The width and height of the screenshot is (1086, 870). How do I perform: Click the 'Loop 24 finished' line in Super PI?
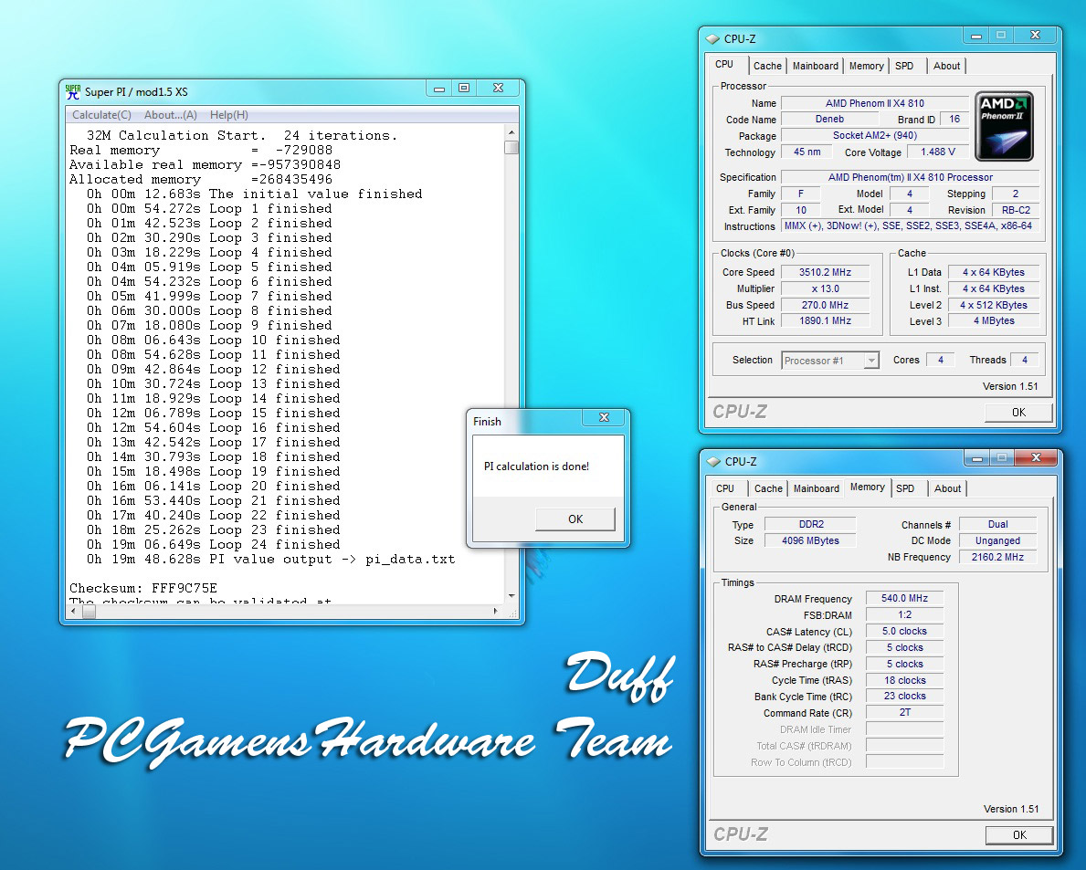click(214, 545)
